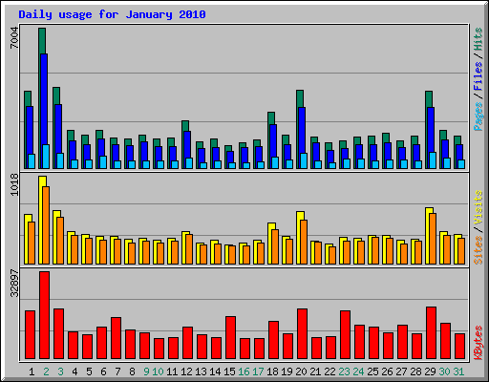Click the red KBytes bar for day 15
Screen dimensions: 489x382
click(x=230, y=338)
